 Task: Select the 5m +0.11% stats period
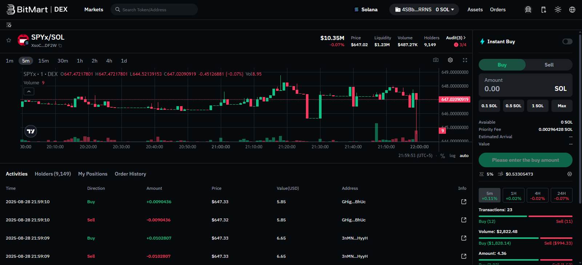pos(490,196)
